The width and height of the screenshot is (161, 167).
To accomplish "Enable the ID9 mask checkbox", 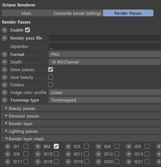I will tap(26, 154).
